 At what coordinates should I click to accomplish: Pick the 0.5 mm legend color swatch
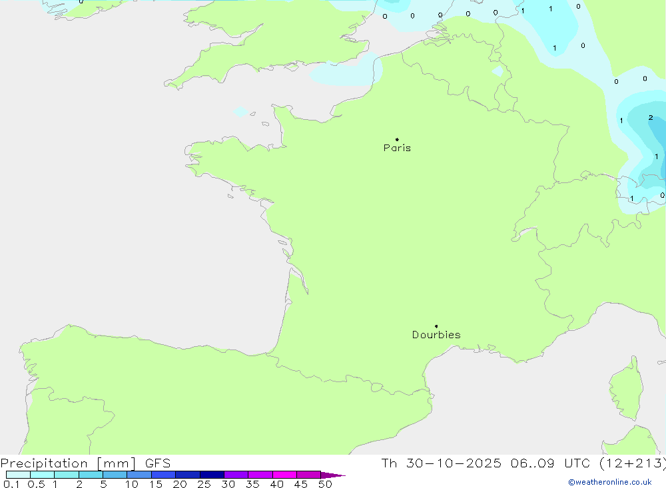[x=42, y=475]
